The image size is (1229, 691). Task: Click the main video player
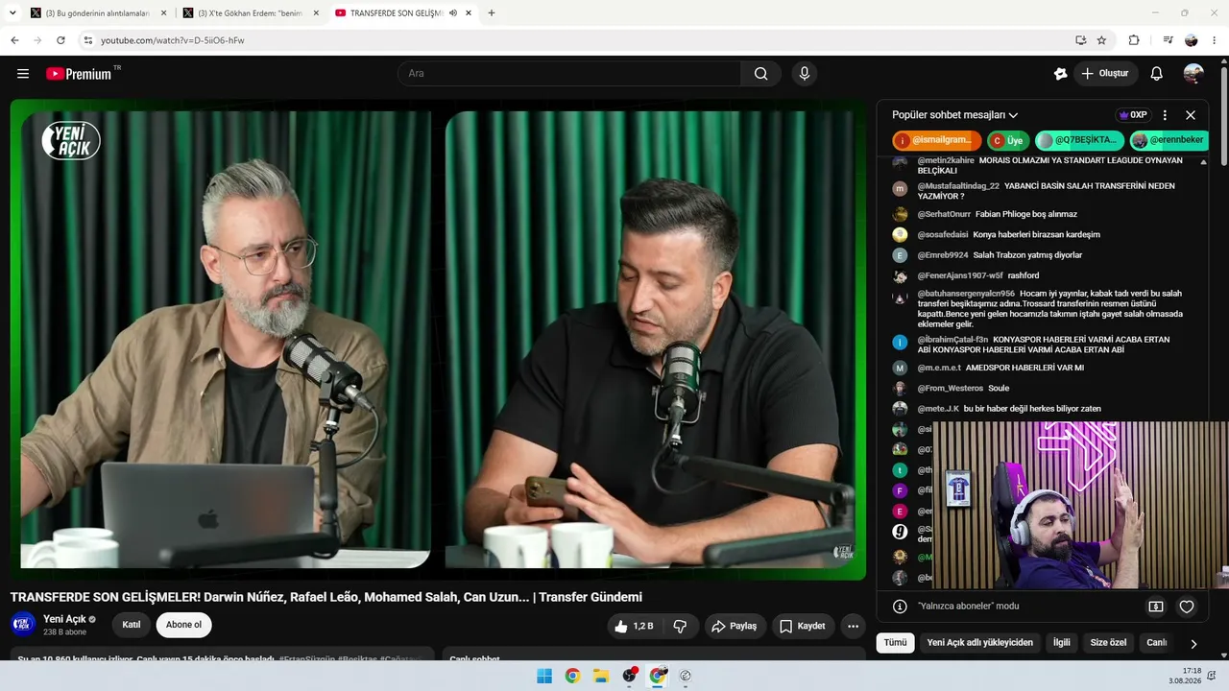[x=438, y=340]
